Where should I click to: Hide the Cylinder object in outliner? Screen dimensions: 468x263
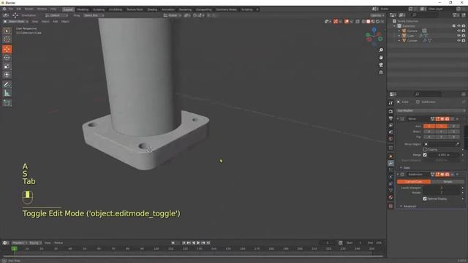point(458,40)
